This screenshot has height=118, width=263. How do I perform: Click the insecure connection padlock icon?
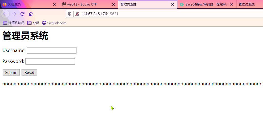[77, 14]
